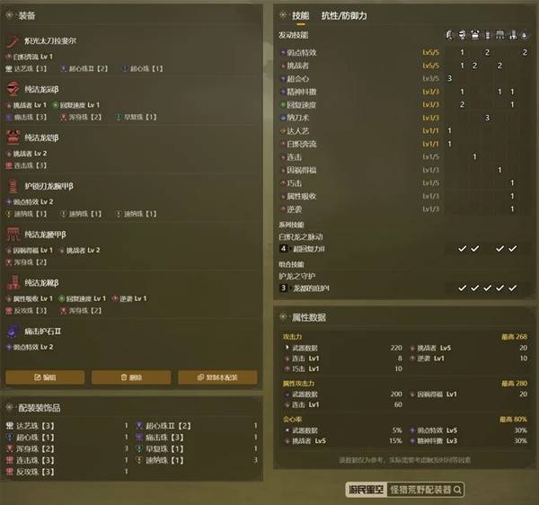This screenshot has height=505, width=539.
Task: Select the 痛击护石II charm name
Action: [x=42, y=331]
